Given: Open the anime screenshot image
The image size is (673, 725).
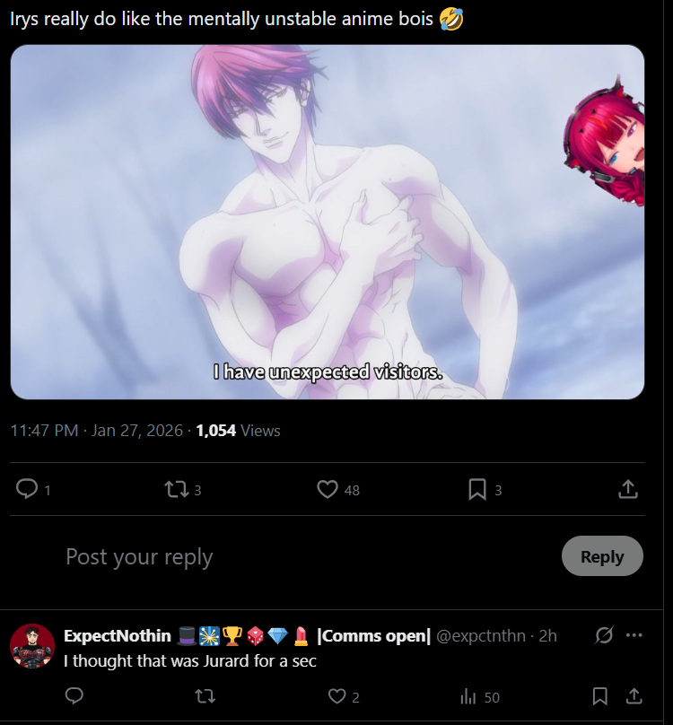Looking at the screenshot, I should [328, 222].
